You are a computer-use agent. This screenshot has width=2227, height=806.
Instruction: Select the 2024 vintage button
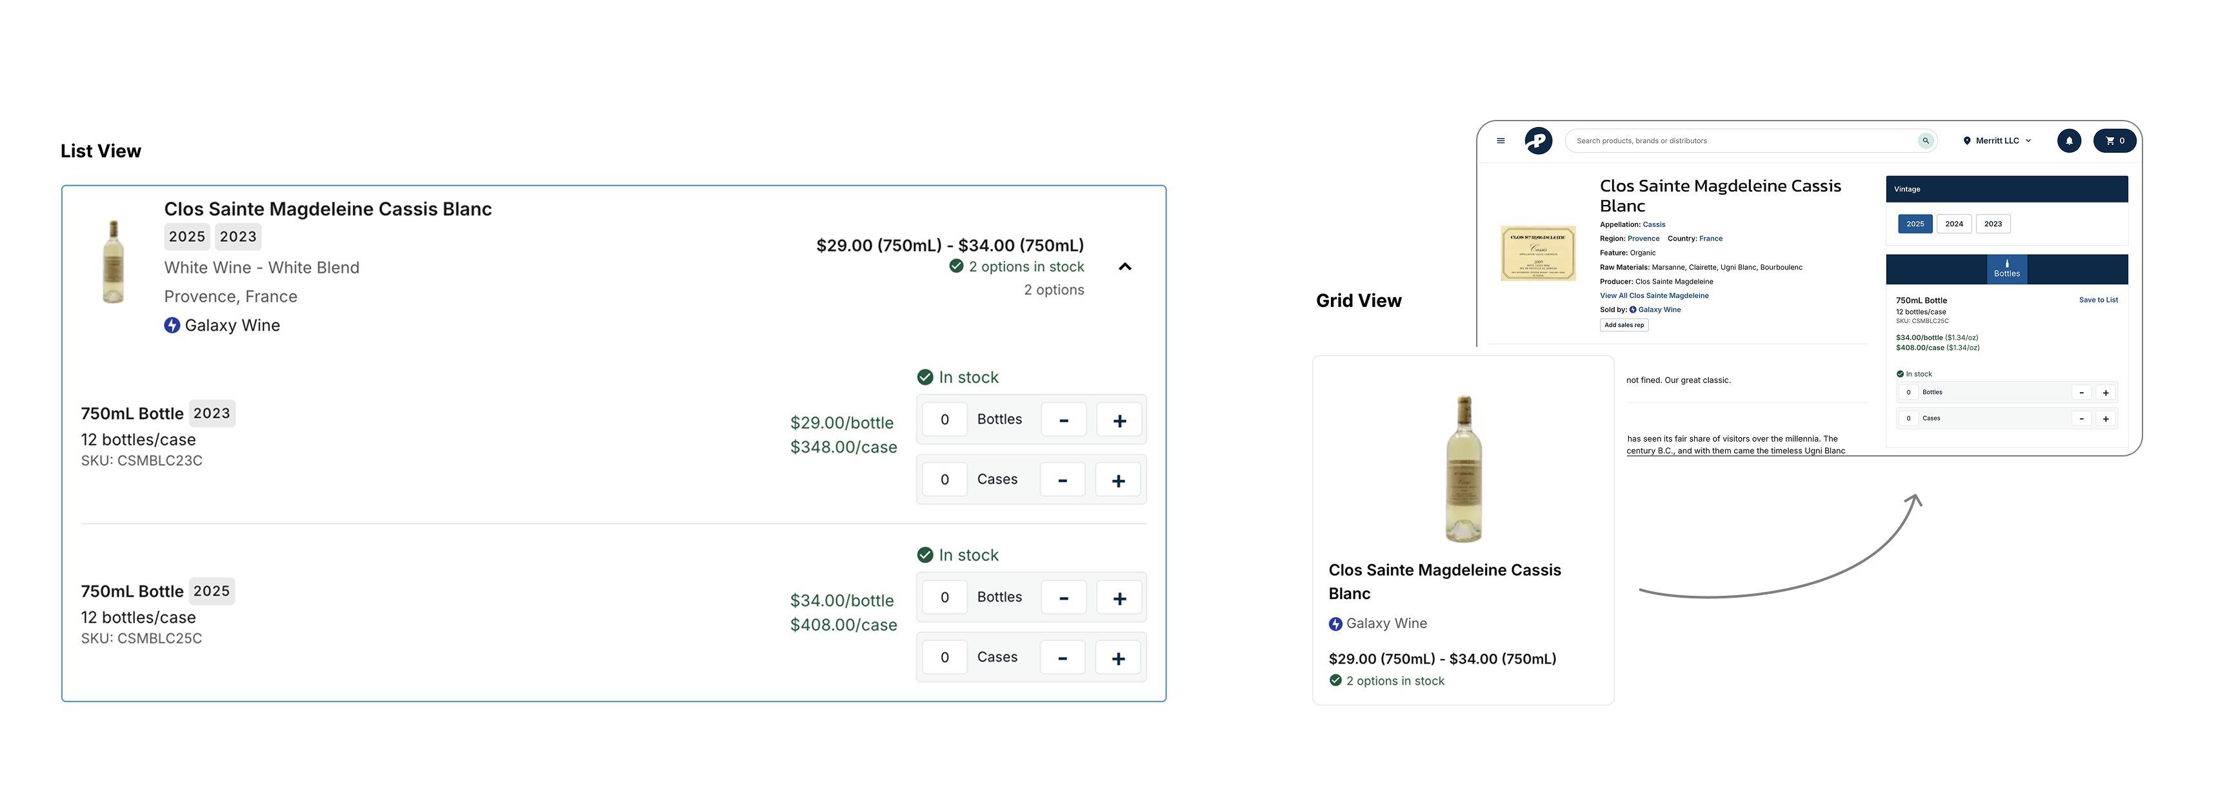pos(1954,224)
